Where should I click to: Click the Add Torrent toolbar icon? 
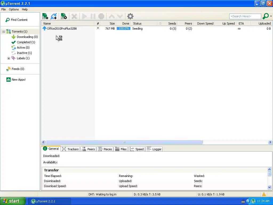click(x=45, y=16)
